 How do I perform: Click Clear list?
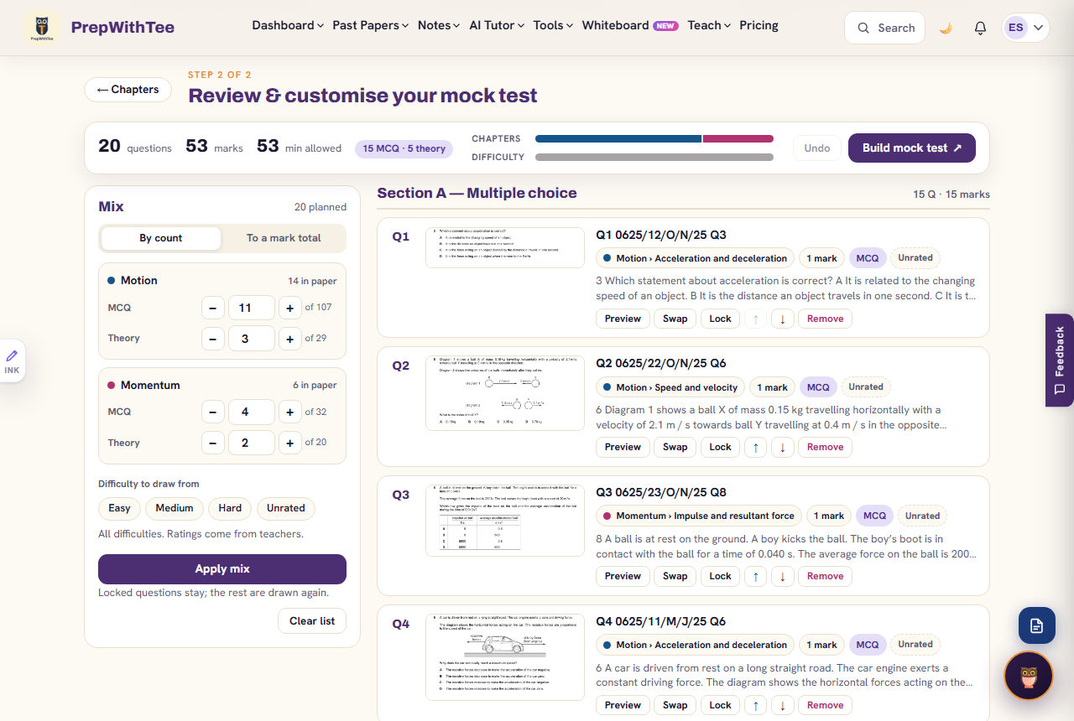click(x=312, y=621)
